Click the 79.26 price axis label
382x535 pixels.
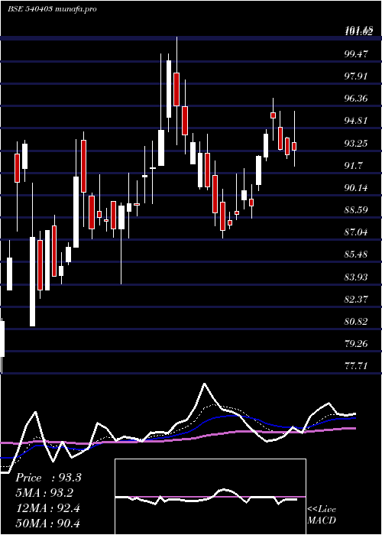pos(356,343)
